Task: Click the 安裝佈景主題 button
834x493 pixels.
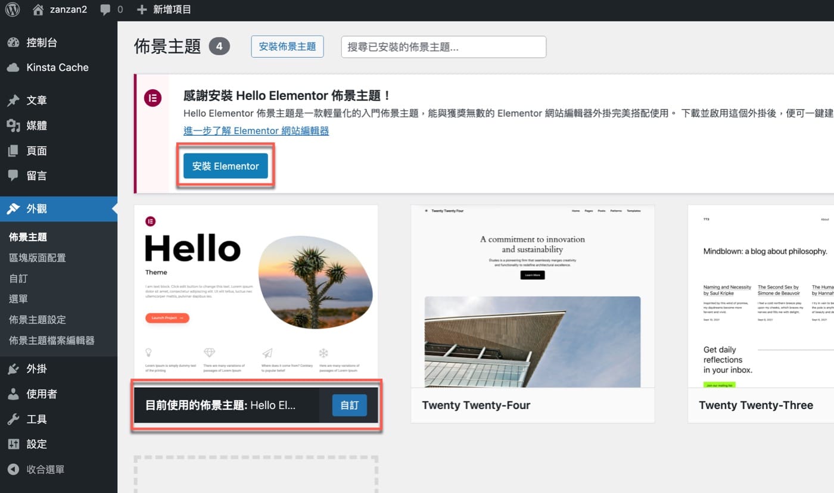Action: coord(288,46)
